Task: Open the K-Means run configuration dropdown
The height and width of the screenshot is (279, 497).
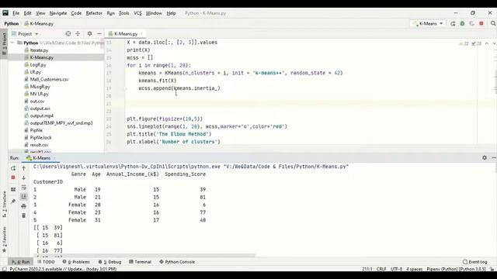Action: coord(428,24)
